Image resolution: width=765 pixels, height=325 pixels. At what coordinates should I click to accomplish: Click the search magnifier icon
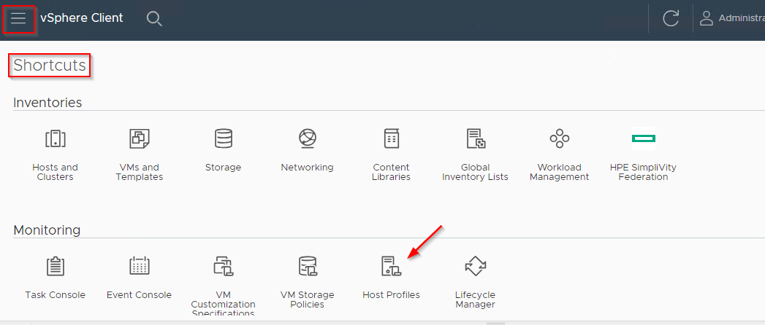(x=154, y=19)
